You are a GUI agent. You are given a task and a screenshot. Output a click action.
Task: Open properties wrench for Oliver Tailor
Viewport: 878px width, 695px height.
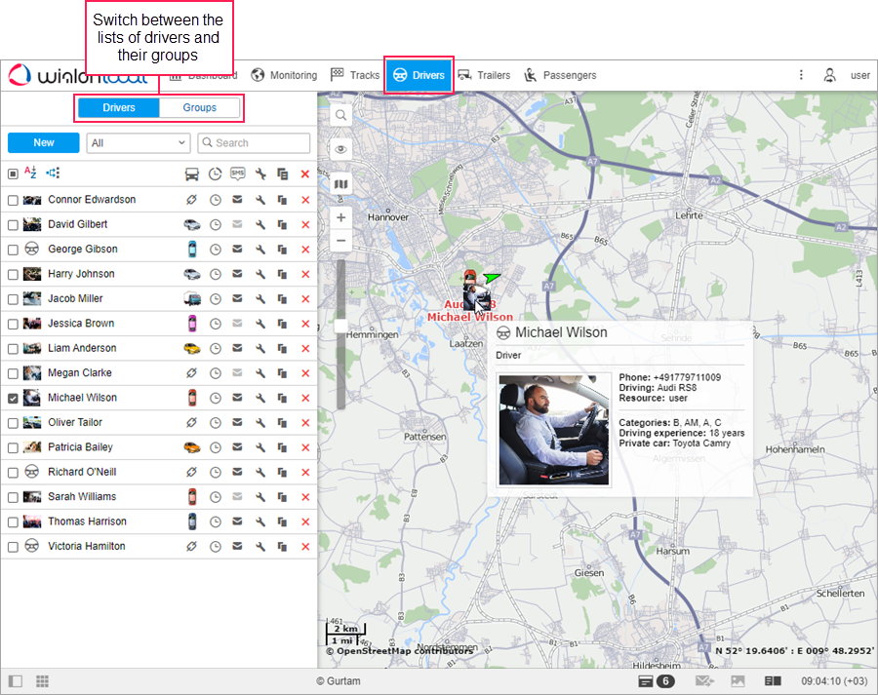(260, 422)
